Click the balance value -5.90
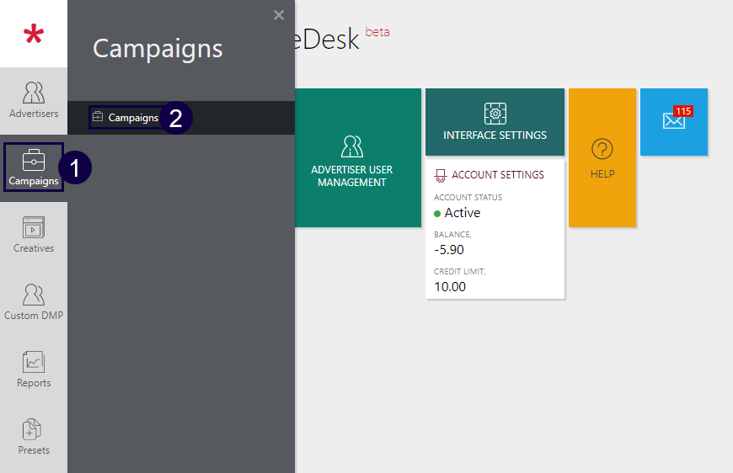733x473 pixels. click(449, 249)
